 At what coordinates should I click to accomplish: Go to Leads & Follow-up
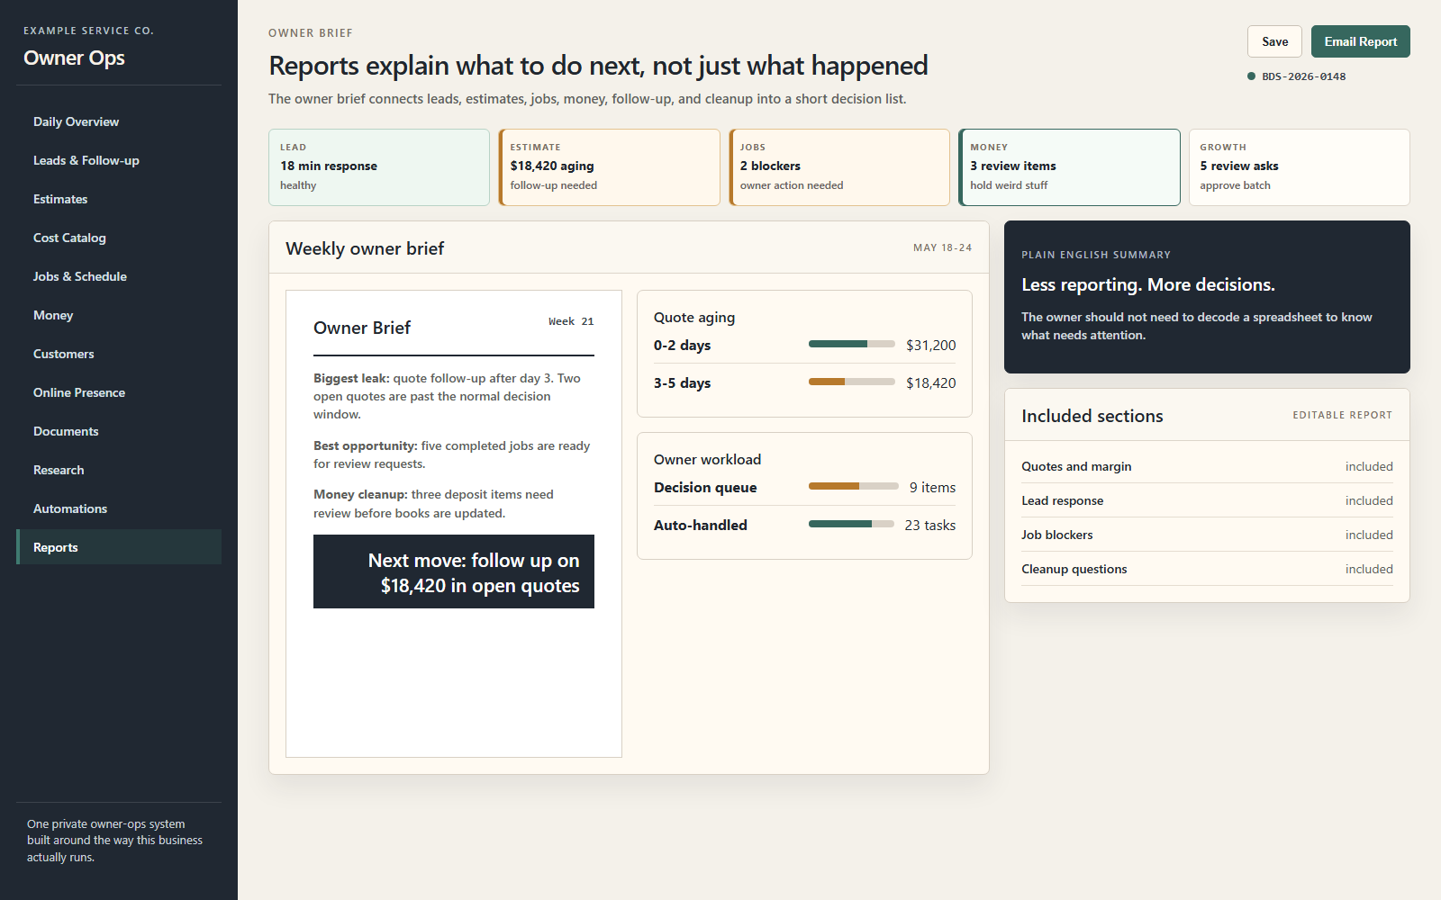click(119, 160)
